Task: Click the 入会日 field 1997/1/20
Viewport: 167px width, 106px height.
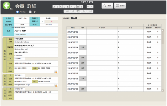Action: pos(22,18)
